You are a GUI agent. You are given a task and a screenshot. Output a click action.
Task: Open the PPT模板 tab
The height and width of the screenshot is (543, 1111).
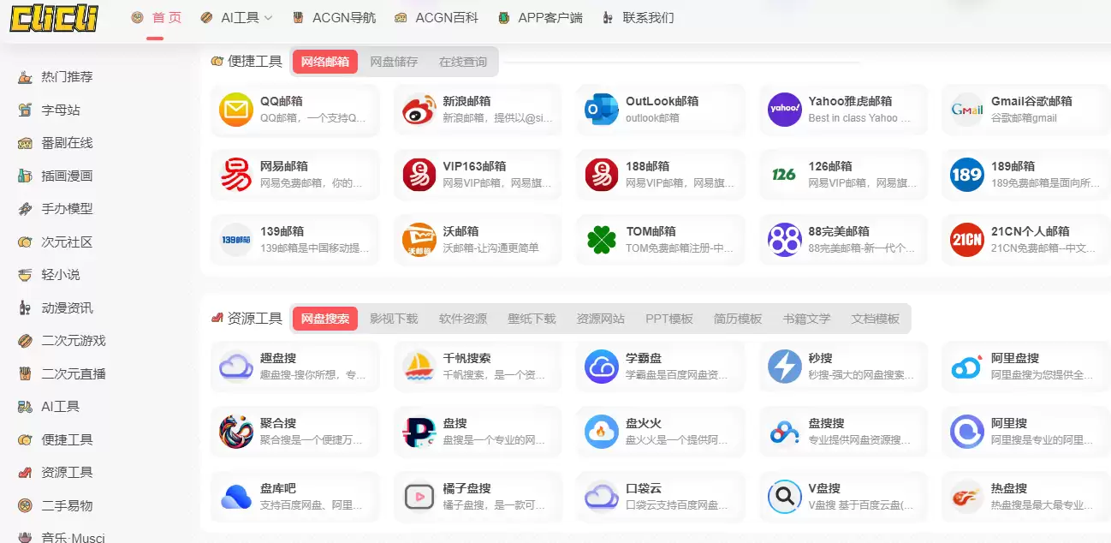(668, 319)
